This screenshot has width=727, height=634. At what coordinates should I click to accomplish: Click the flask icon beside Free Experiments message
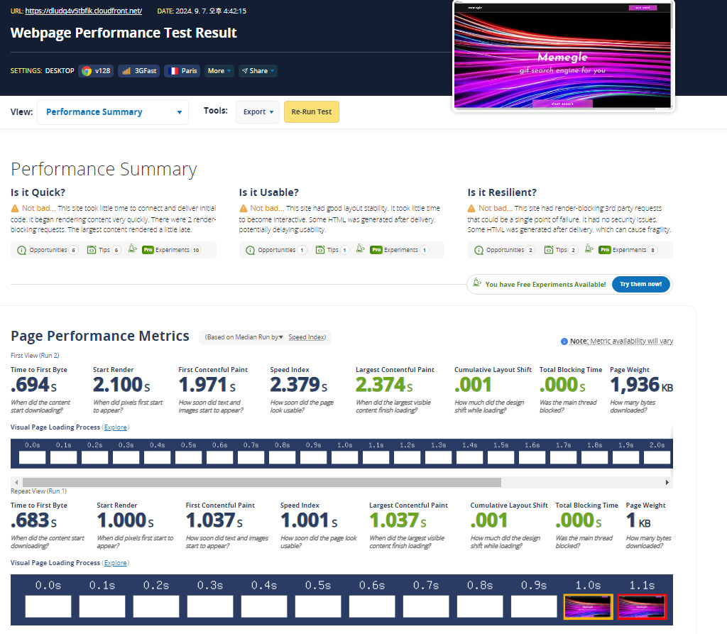tap(477, 283)
